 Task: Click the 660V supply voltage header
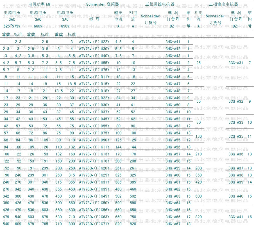pos(38,26)
